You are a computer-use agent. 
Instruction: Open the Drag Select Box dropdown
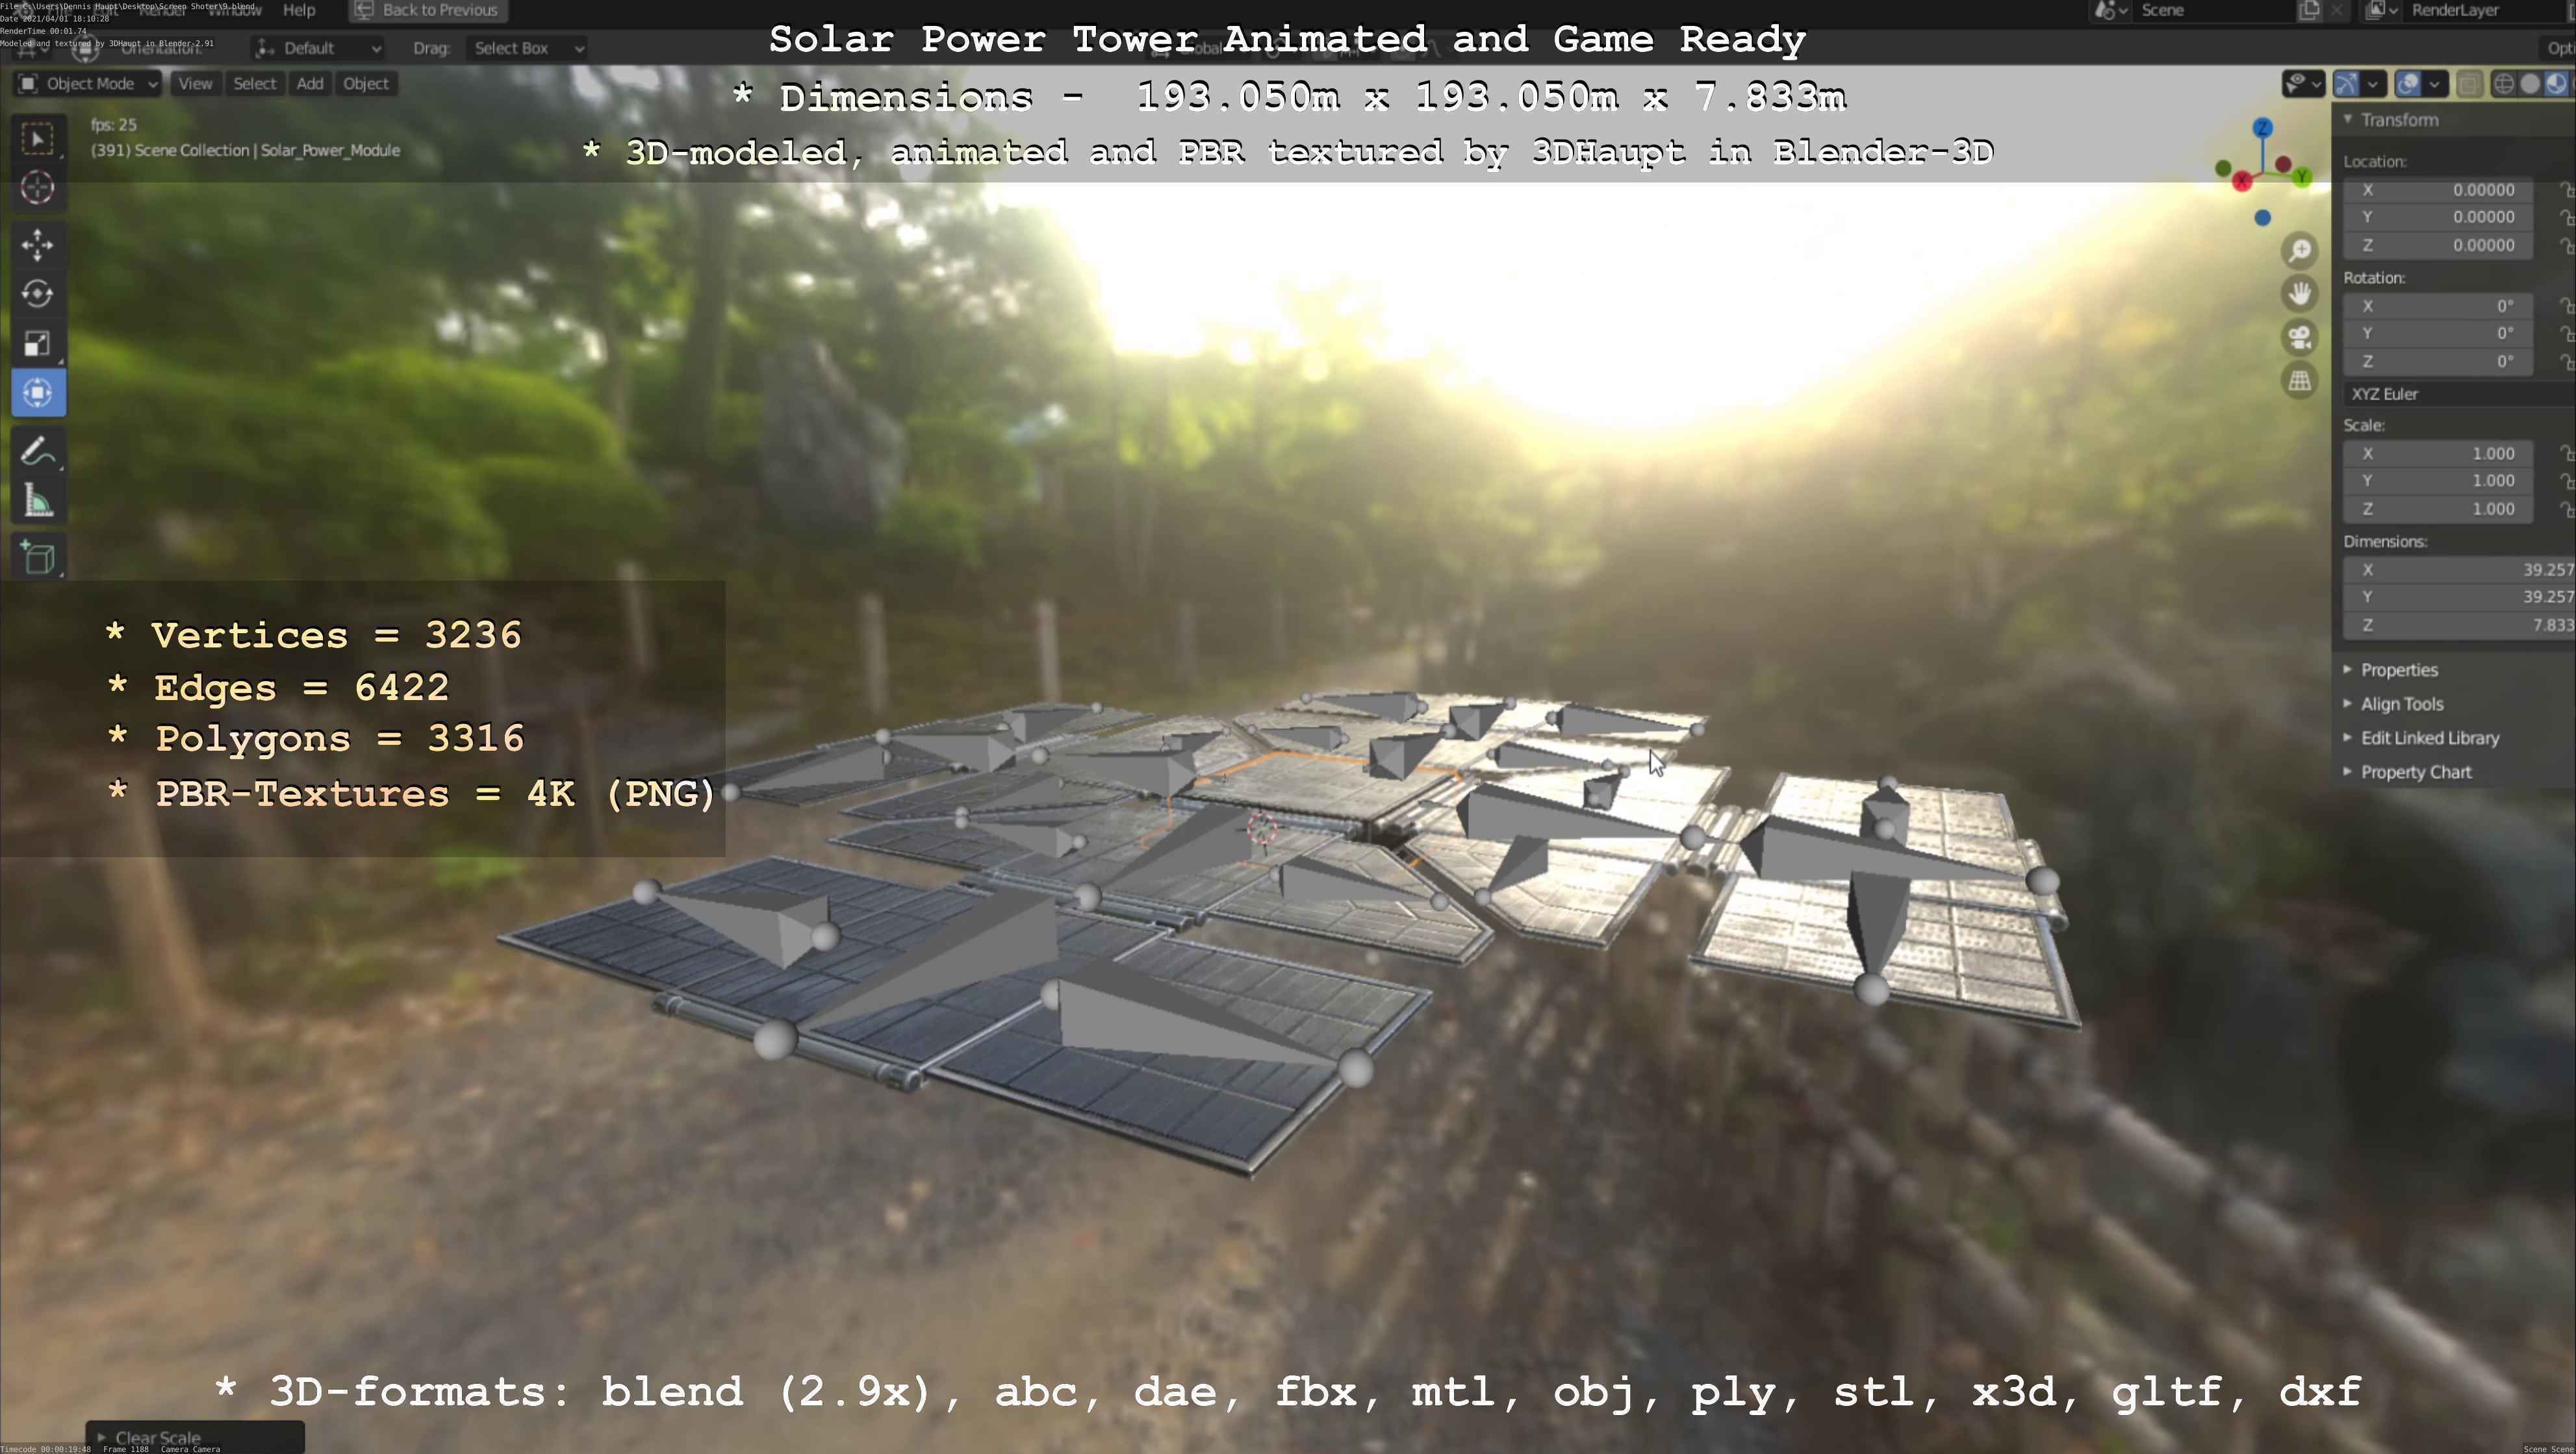[527, 48]
